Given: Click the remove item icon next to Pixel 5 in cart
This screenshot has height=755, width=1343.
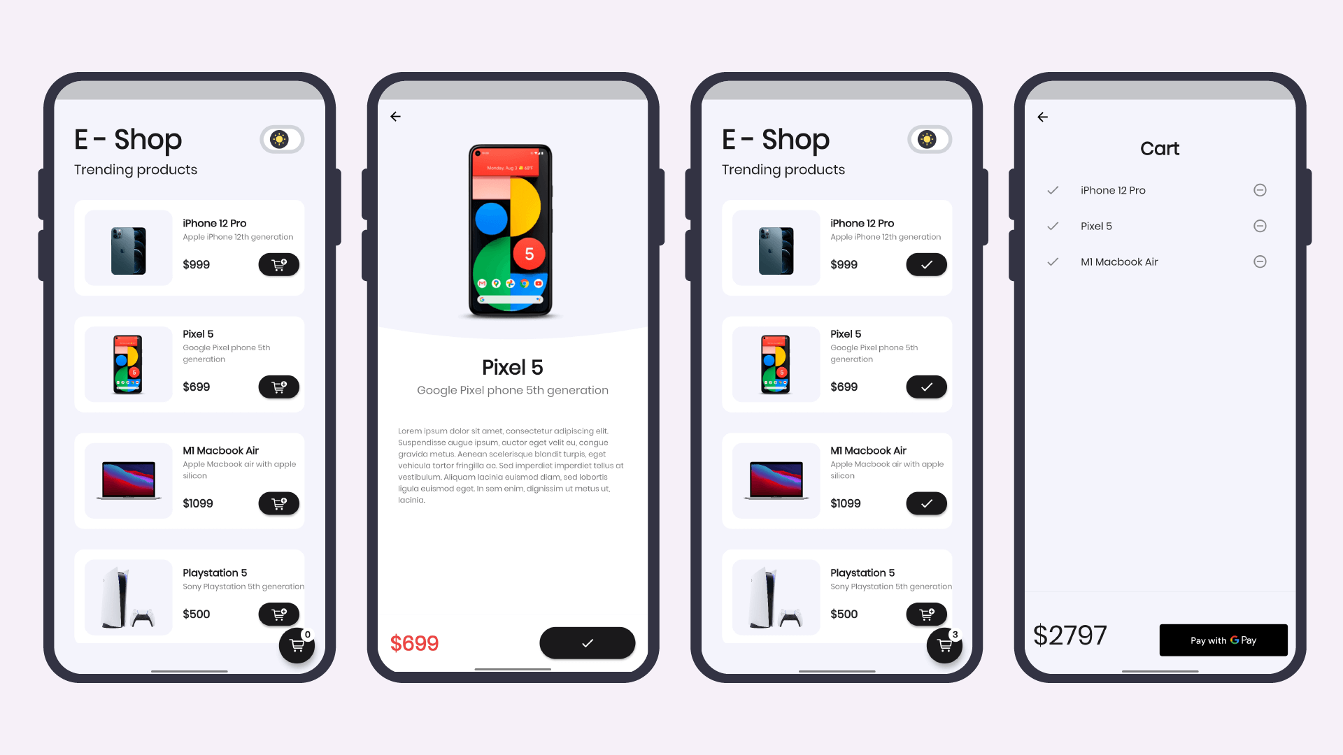Looking at the screenshot, I should (1261, 226).
